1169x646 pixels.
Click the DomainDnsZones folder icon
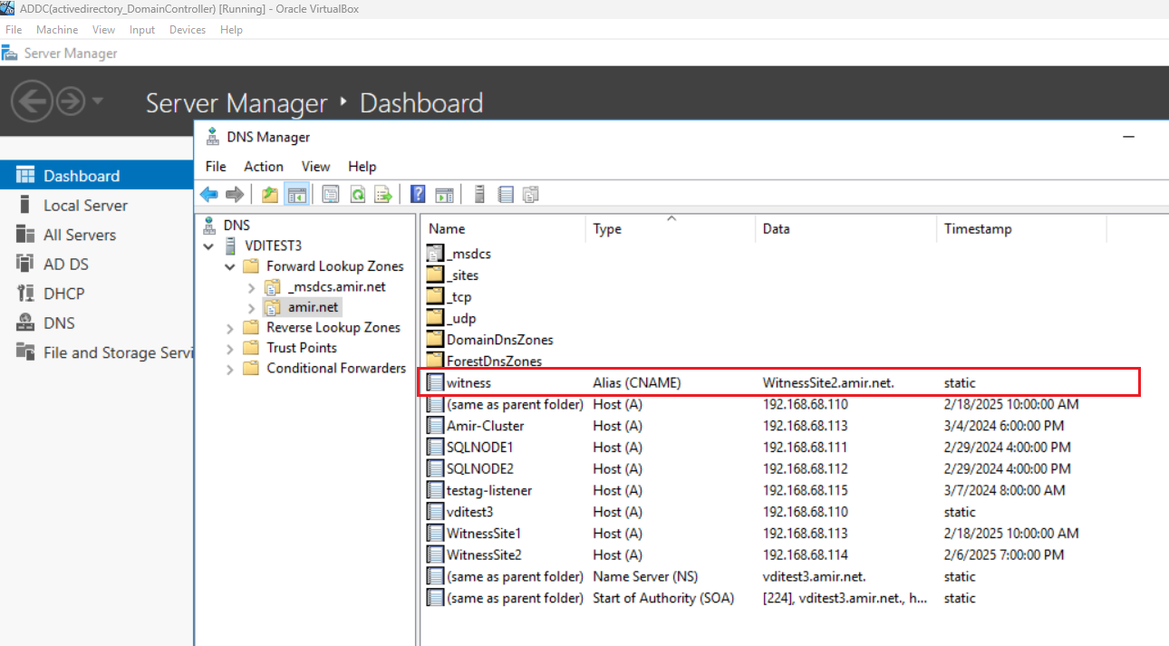point(435,340)
